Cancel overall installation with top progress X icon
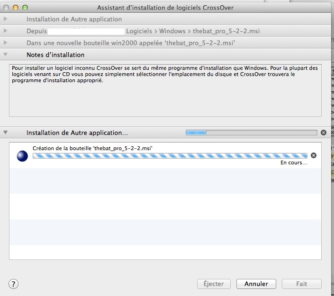334x296 pixels. 324,133
